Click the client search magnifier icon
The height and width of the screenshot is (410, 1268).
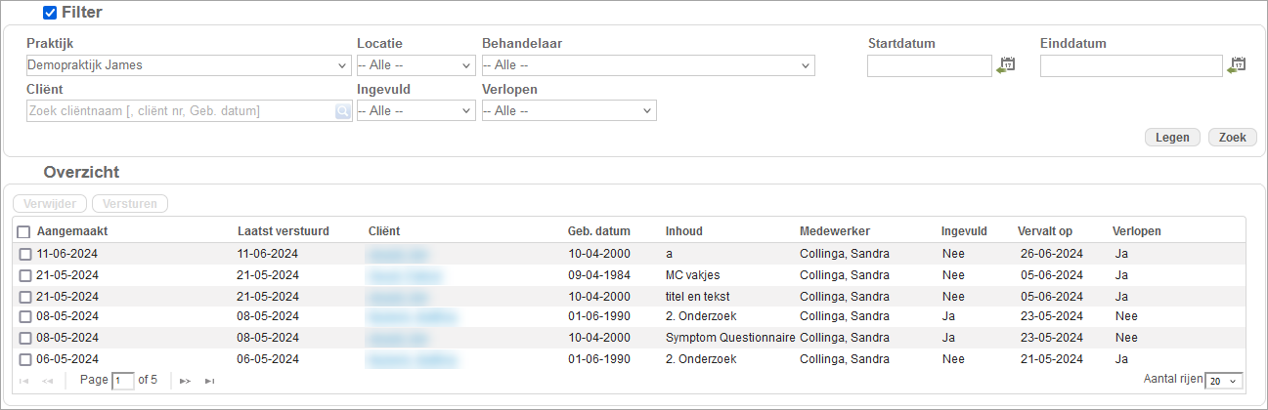[342, 111]
